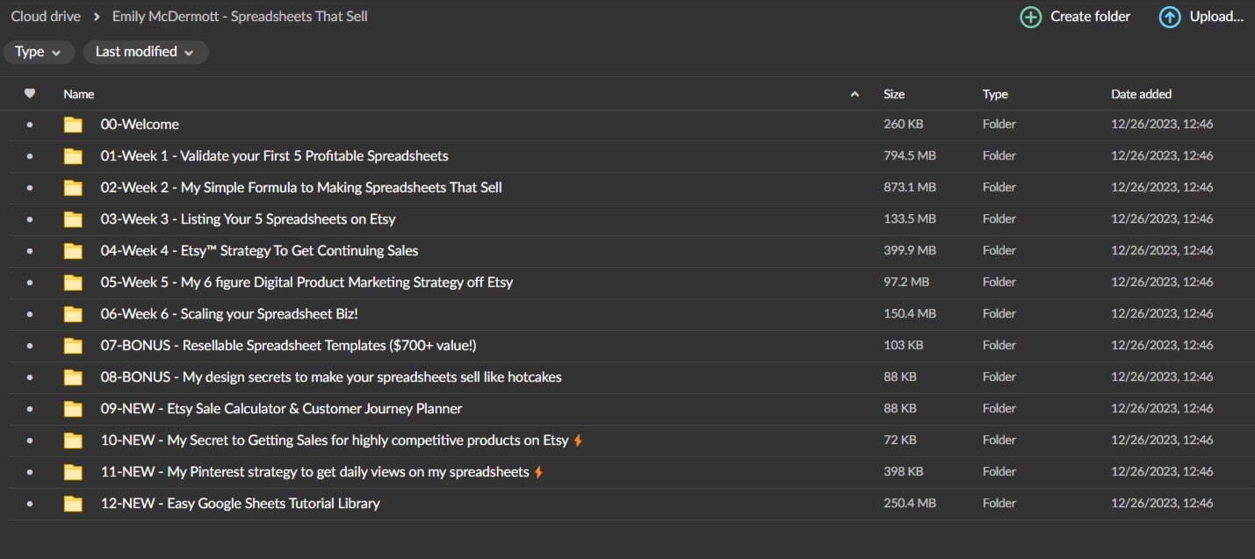Open the Last modified filter dropdown
This screenshot has width=1255, height=559.
point(145,52)
